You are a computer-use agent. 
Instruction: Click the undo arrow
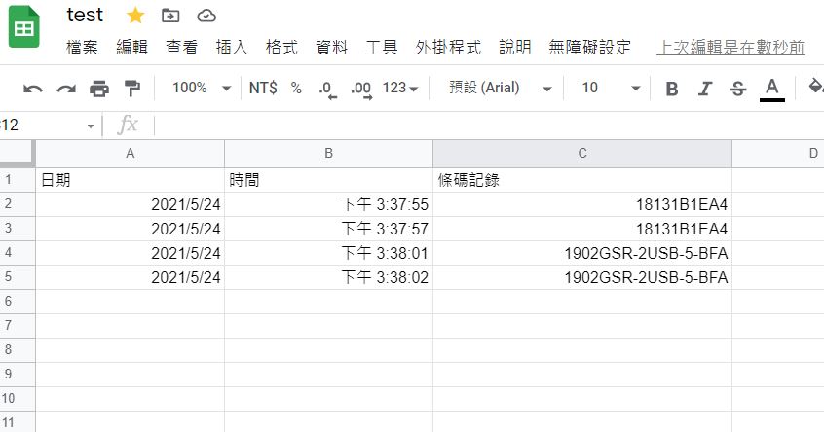(x=32, y=89)
